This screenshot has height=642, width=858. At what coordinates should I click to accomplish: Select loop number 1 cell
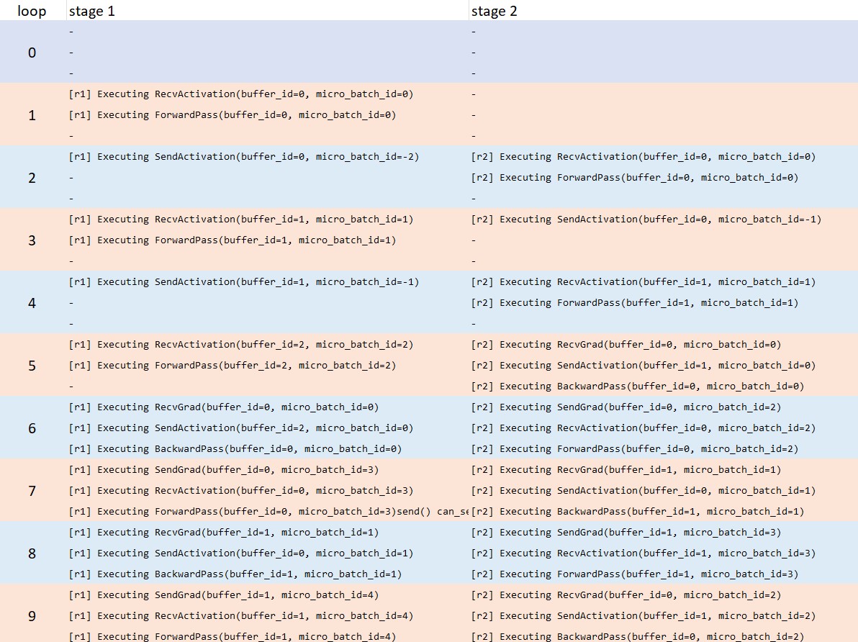(32, 115)
